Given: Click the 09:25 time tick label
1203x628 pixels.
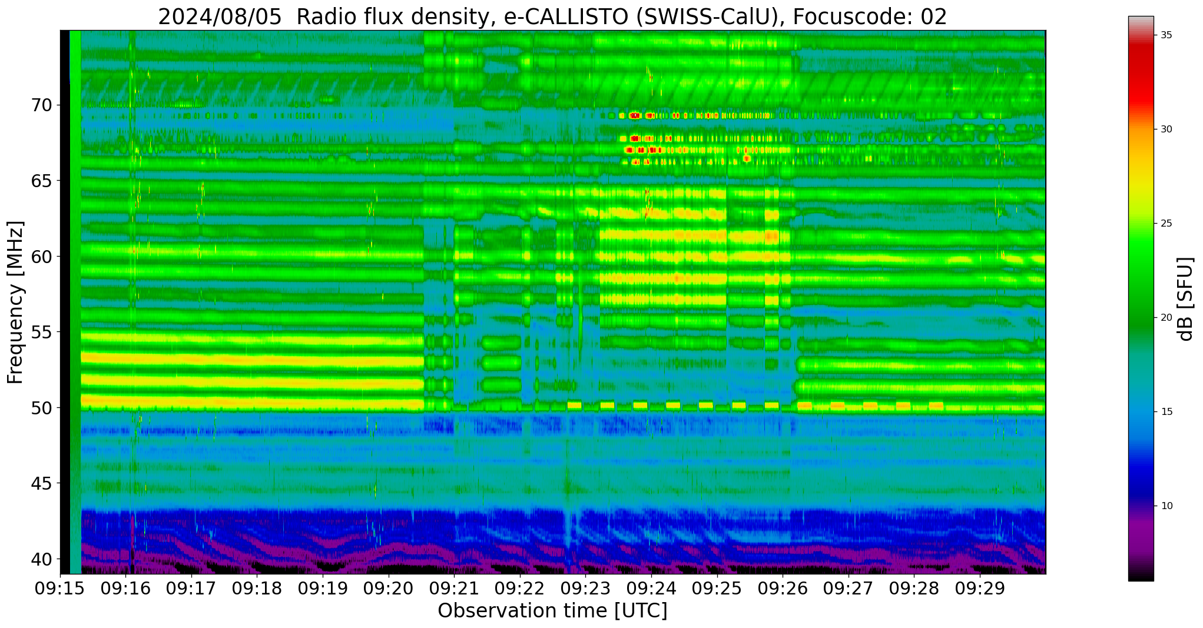Looking at the screenshot, I should [x=717, y=588].
